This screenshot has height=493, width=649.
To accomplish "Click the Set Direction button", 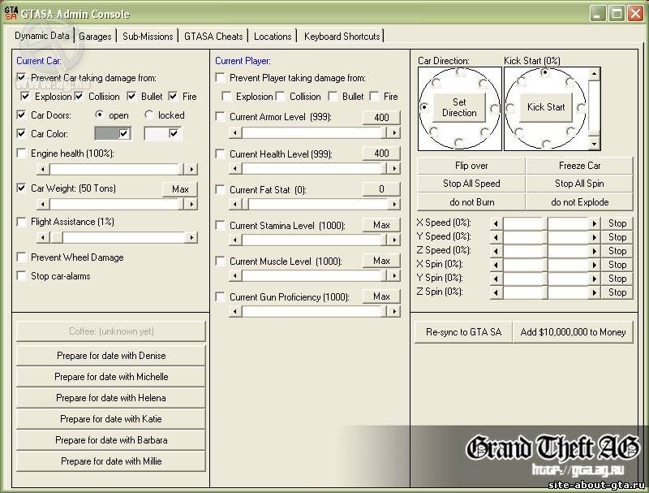I will pos(459,107).
